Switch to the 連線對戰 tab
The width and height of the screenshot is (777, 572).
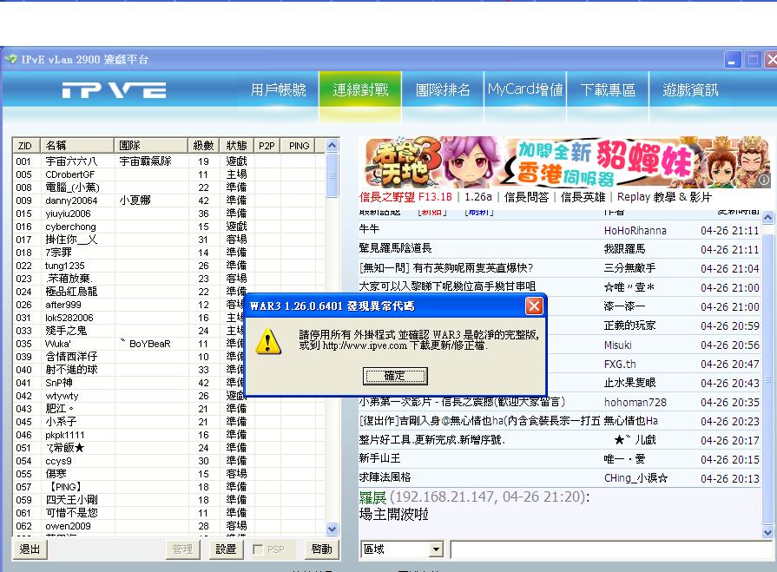tap(360, 89)
